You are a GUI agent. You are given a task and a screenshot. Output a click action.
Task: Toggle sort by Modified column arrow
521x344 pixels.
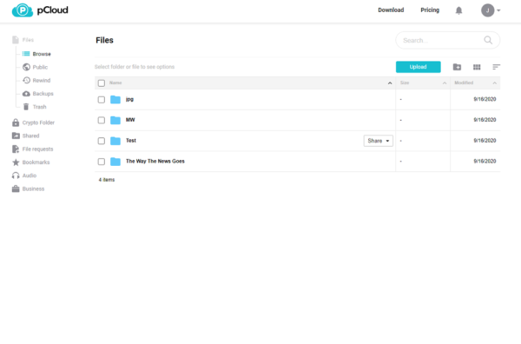click(494, 83)
